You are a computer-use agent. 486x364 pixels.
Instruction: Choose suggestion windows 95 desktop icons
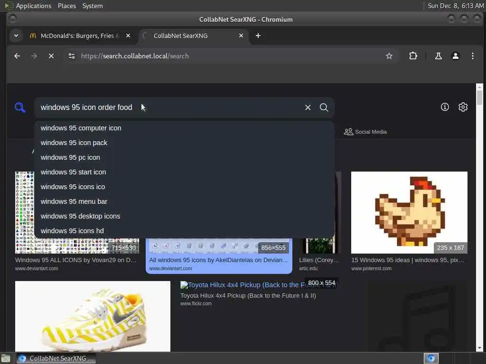click(185, 216)
